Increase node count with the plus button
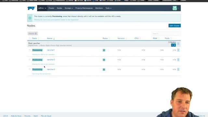Screen dimensions: 208x117 (175, 45)
